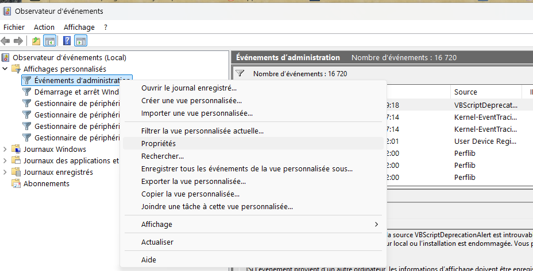Open the Fichier menu
The height and width of the screenshot is (271, 533).
14,27
